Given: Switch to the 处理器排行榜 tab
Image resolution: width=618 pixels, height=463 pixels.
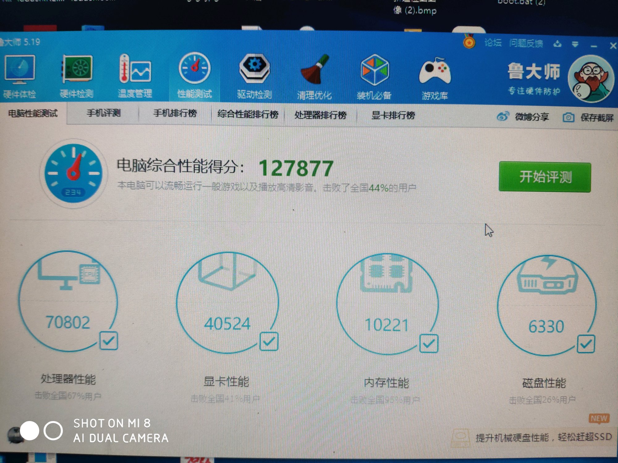Looking at the screenshot, I should point(320,115).
